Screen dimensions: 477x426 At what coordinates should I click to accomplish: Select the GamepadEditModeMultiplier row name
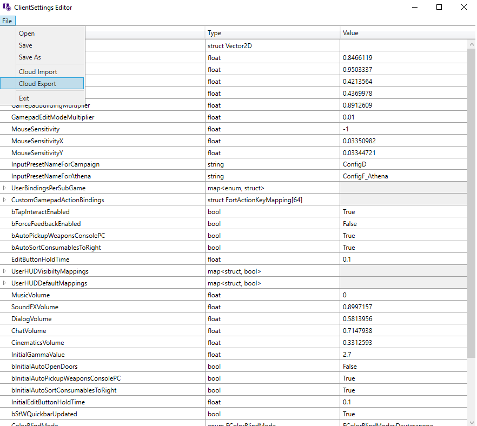coord(53,117)
